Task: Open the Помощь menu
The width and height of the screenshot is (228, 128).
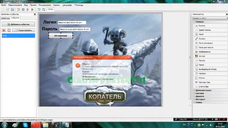Action: tap(79, 5)
